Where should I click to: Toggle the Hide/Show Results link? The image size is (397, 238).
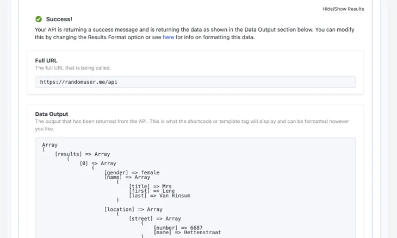pyautogui.click(x=343, y=9)
